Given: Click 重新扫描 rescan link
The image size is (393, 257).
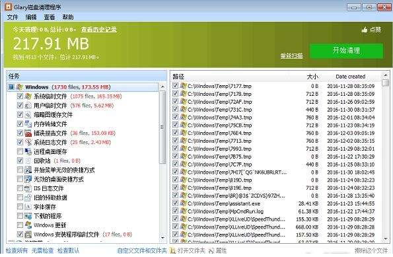Looking at the screenshot, I should tap(291, 55).
